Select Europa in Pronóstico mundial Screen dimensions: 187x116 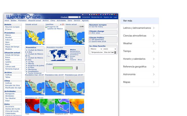point(72,56)
